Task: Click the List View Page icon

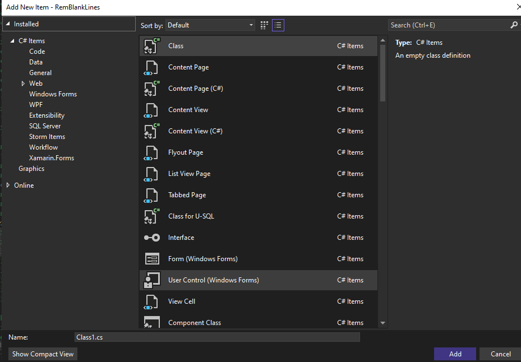Action: click(x=151, y=174)
